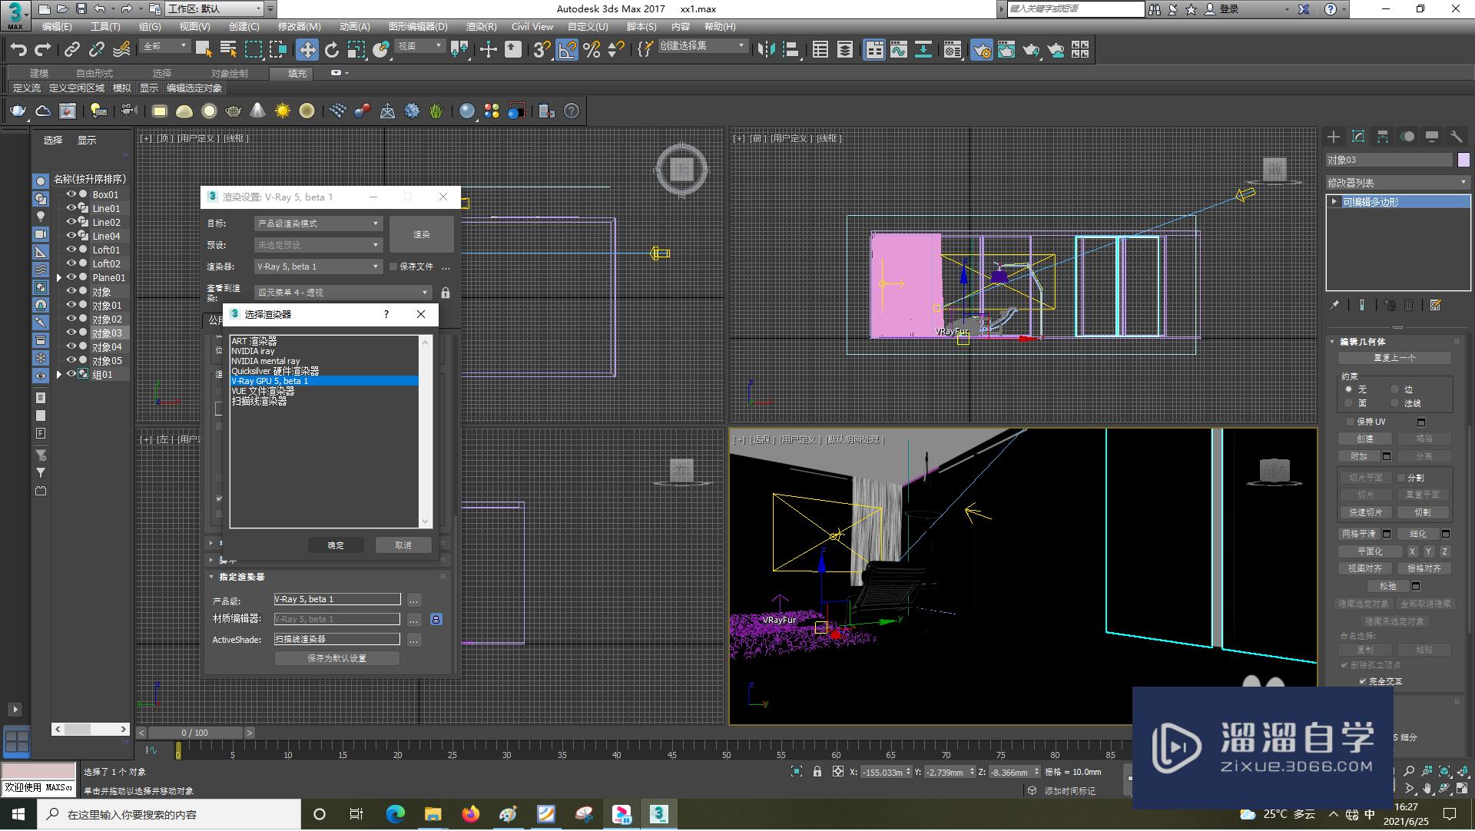Screen dimensions: 1475x831
Task: Click 确定 in 选择渲染器 dialog
Action: [x=336, y=545]
